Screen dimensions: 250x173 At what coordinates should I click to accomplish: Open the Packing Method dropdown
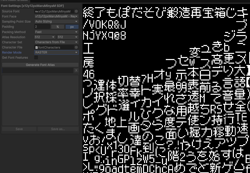pyautogui.click(x=57, y=32)
